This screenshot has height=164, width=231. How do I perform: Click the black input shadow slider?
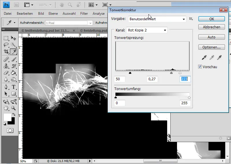[x=130, y=73]
